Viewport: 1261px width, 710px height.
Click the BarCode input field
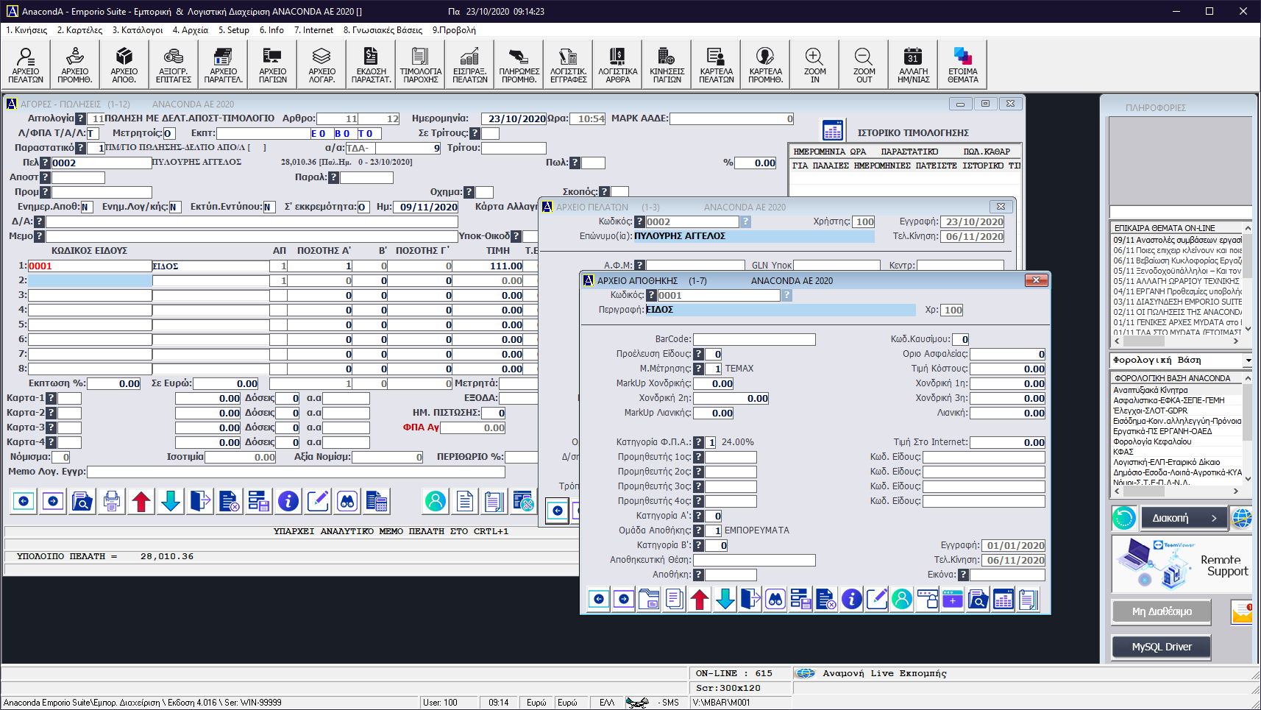[x=754, y=339]
